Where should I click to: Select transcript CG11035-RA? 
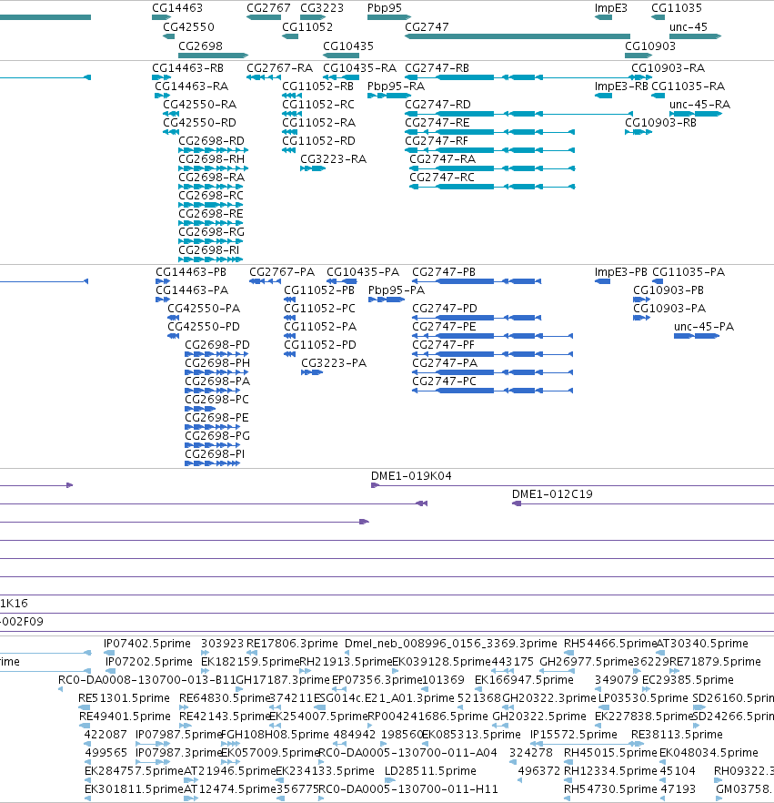(x=688, y=86)
